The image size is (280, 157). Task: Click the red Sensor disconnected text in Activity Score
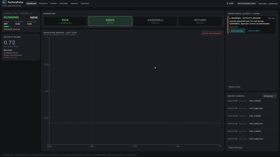[13, 55]
